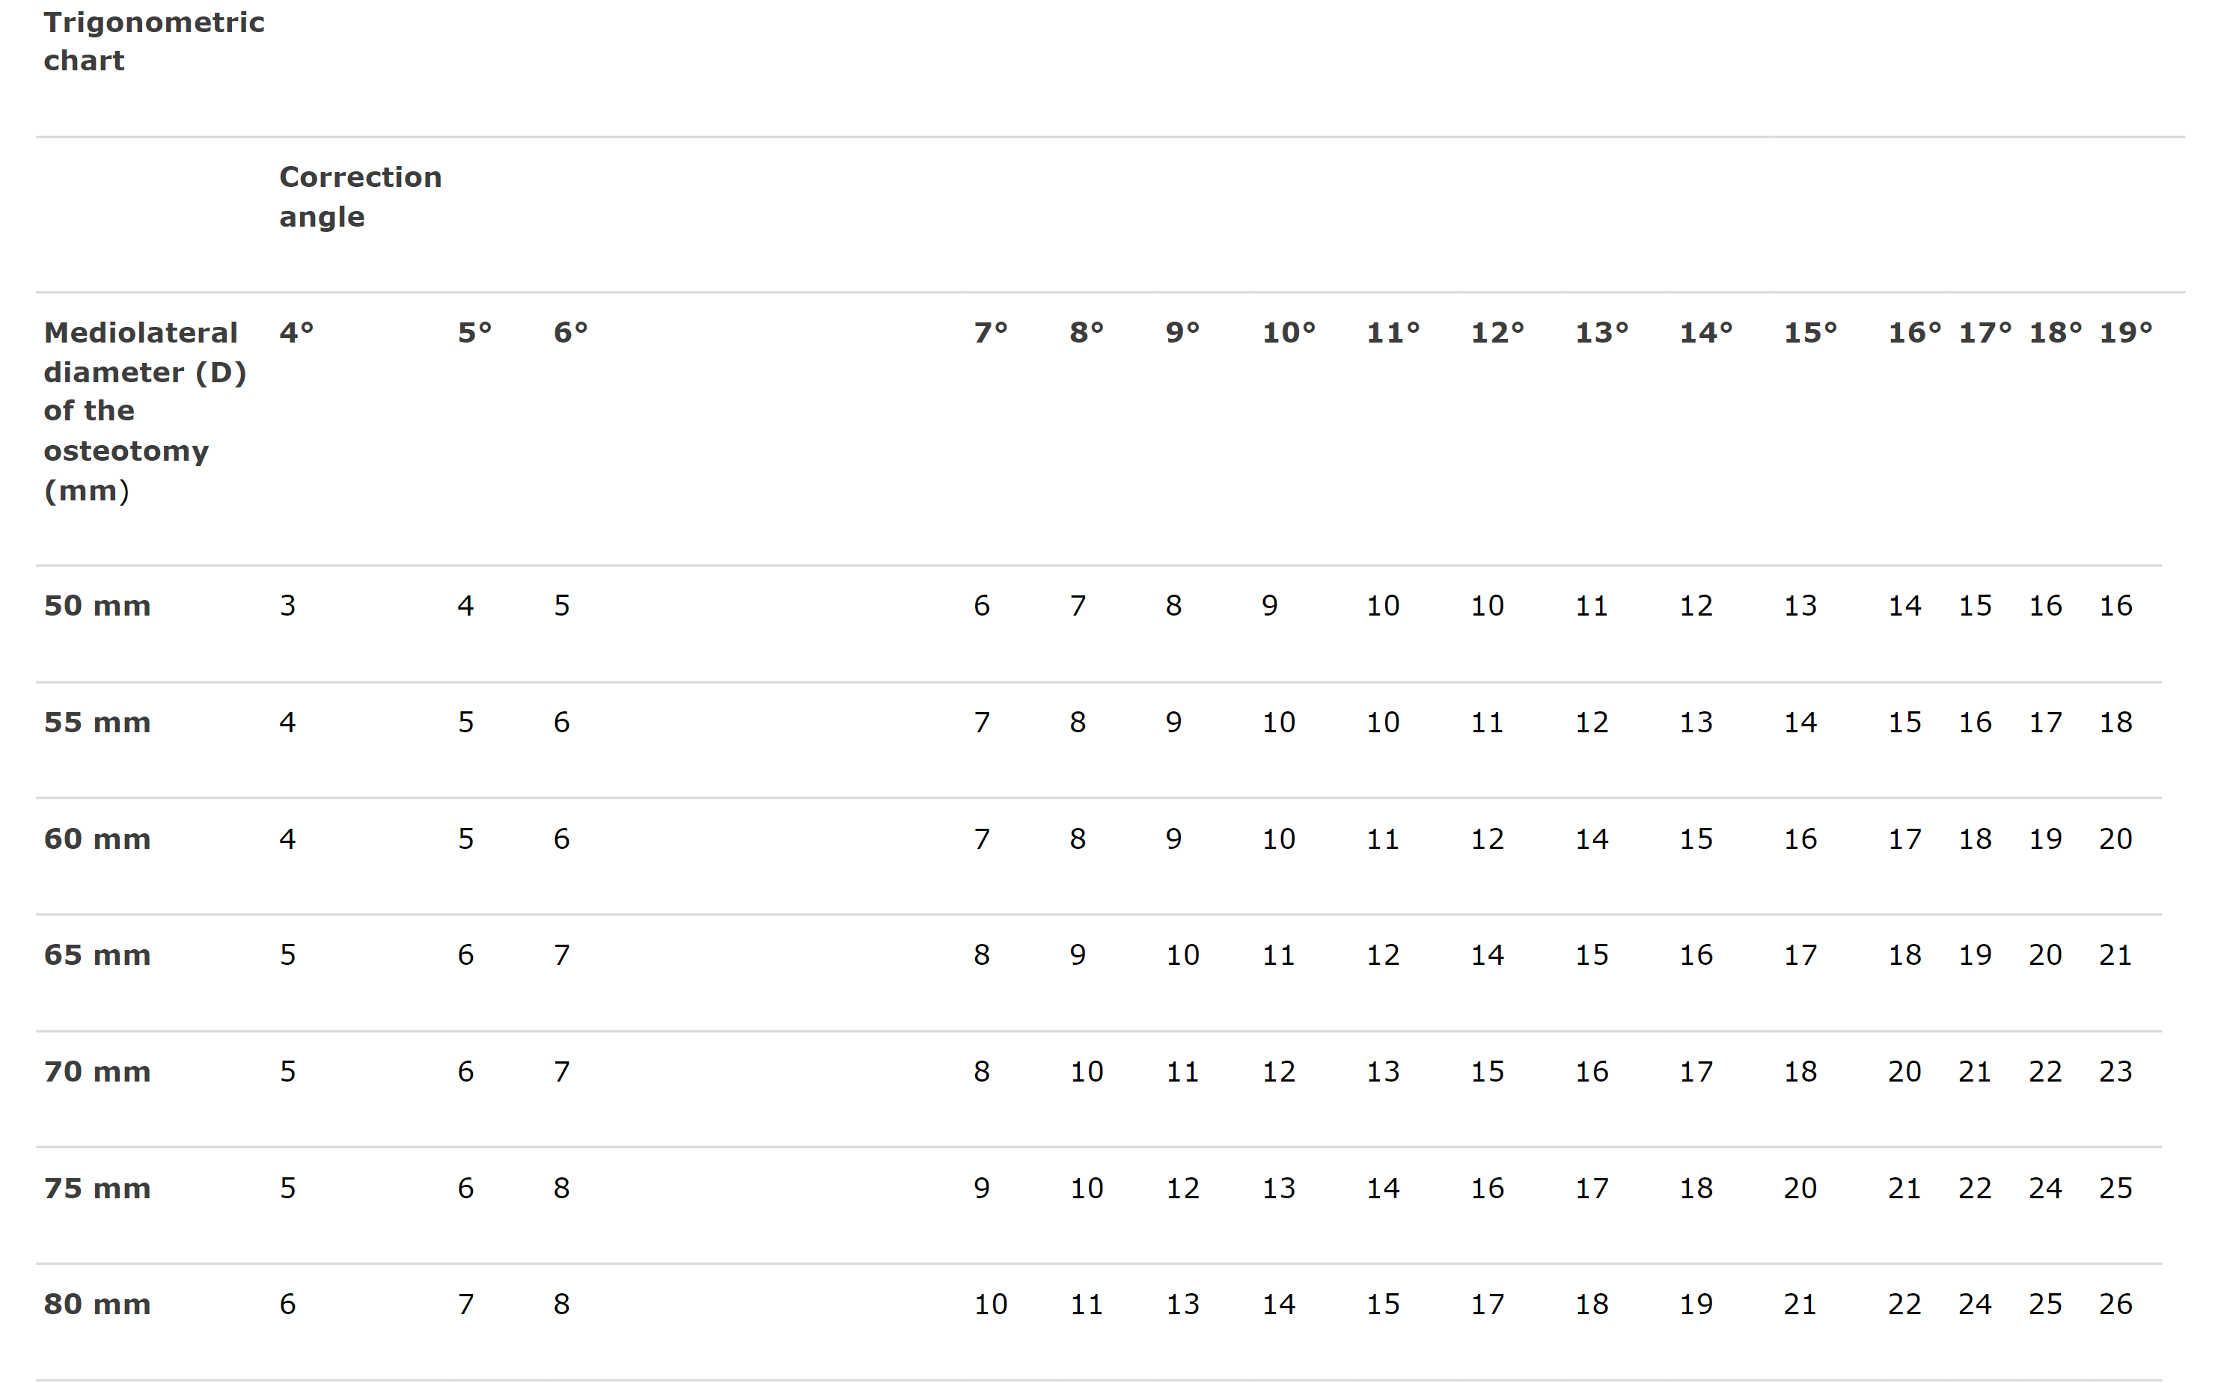The height and width of the screenshot is (1383, 2230).
Task: Click the Mediolateral diameter column header
Action: pyautogui.click(x=144, y=411)
